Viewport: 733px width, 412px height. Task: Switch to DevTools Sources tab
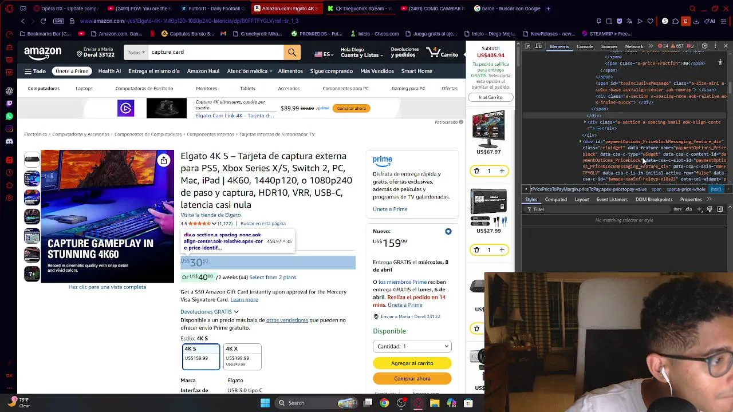click(609, 46)
